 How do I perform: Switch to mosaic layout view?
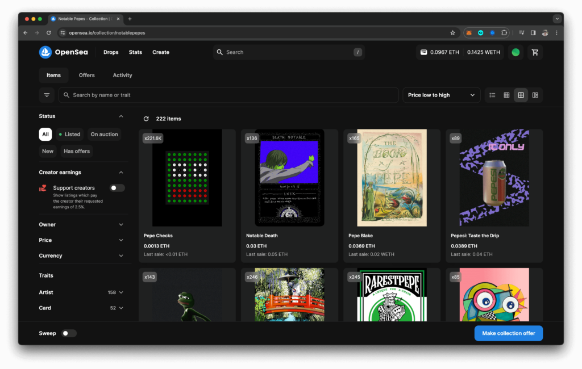point(535,95)
